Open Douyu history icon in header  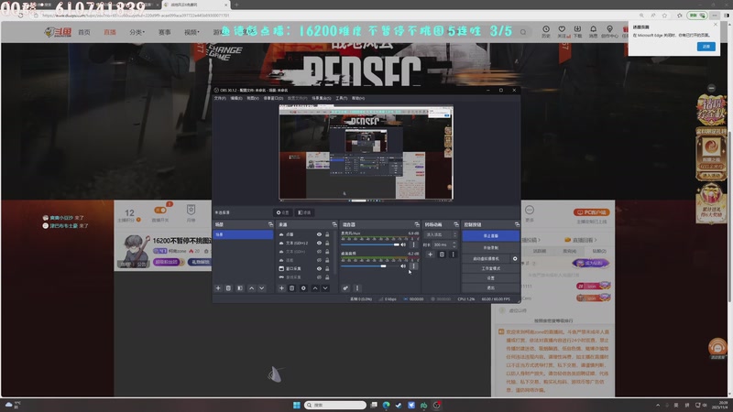coord(546,31)
